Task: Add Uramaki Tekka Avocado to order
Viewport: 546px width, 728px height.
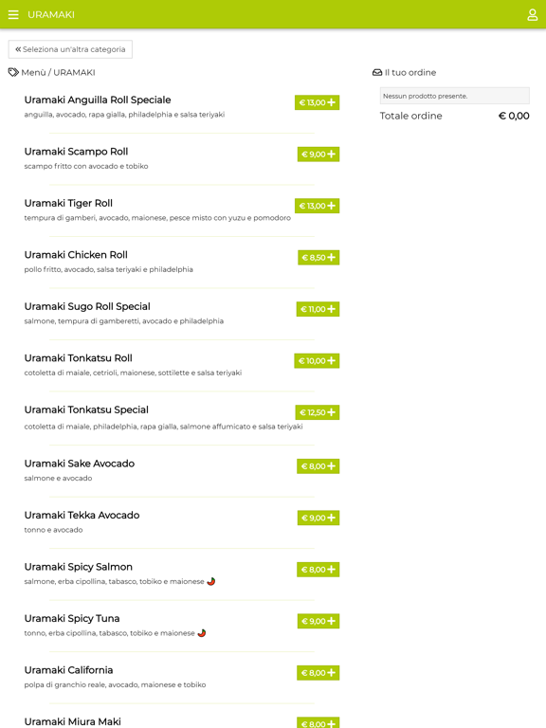Action: coord(318,518)
